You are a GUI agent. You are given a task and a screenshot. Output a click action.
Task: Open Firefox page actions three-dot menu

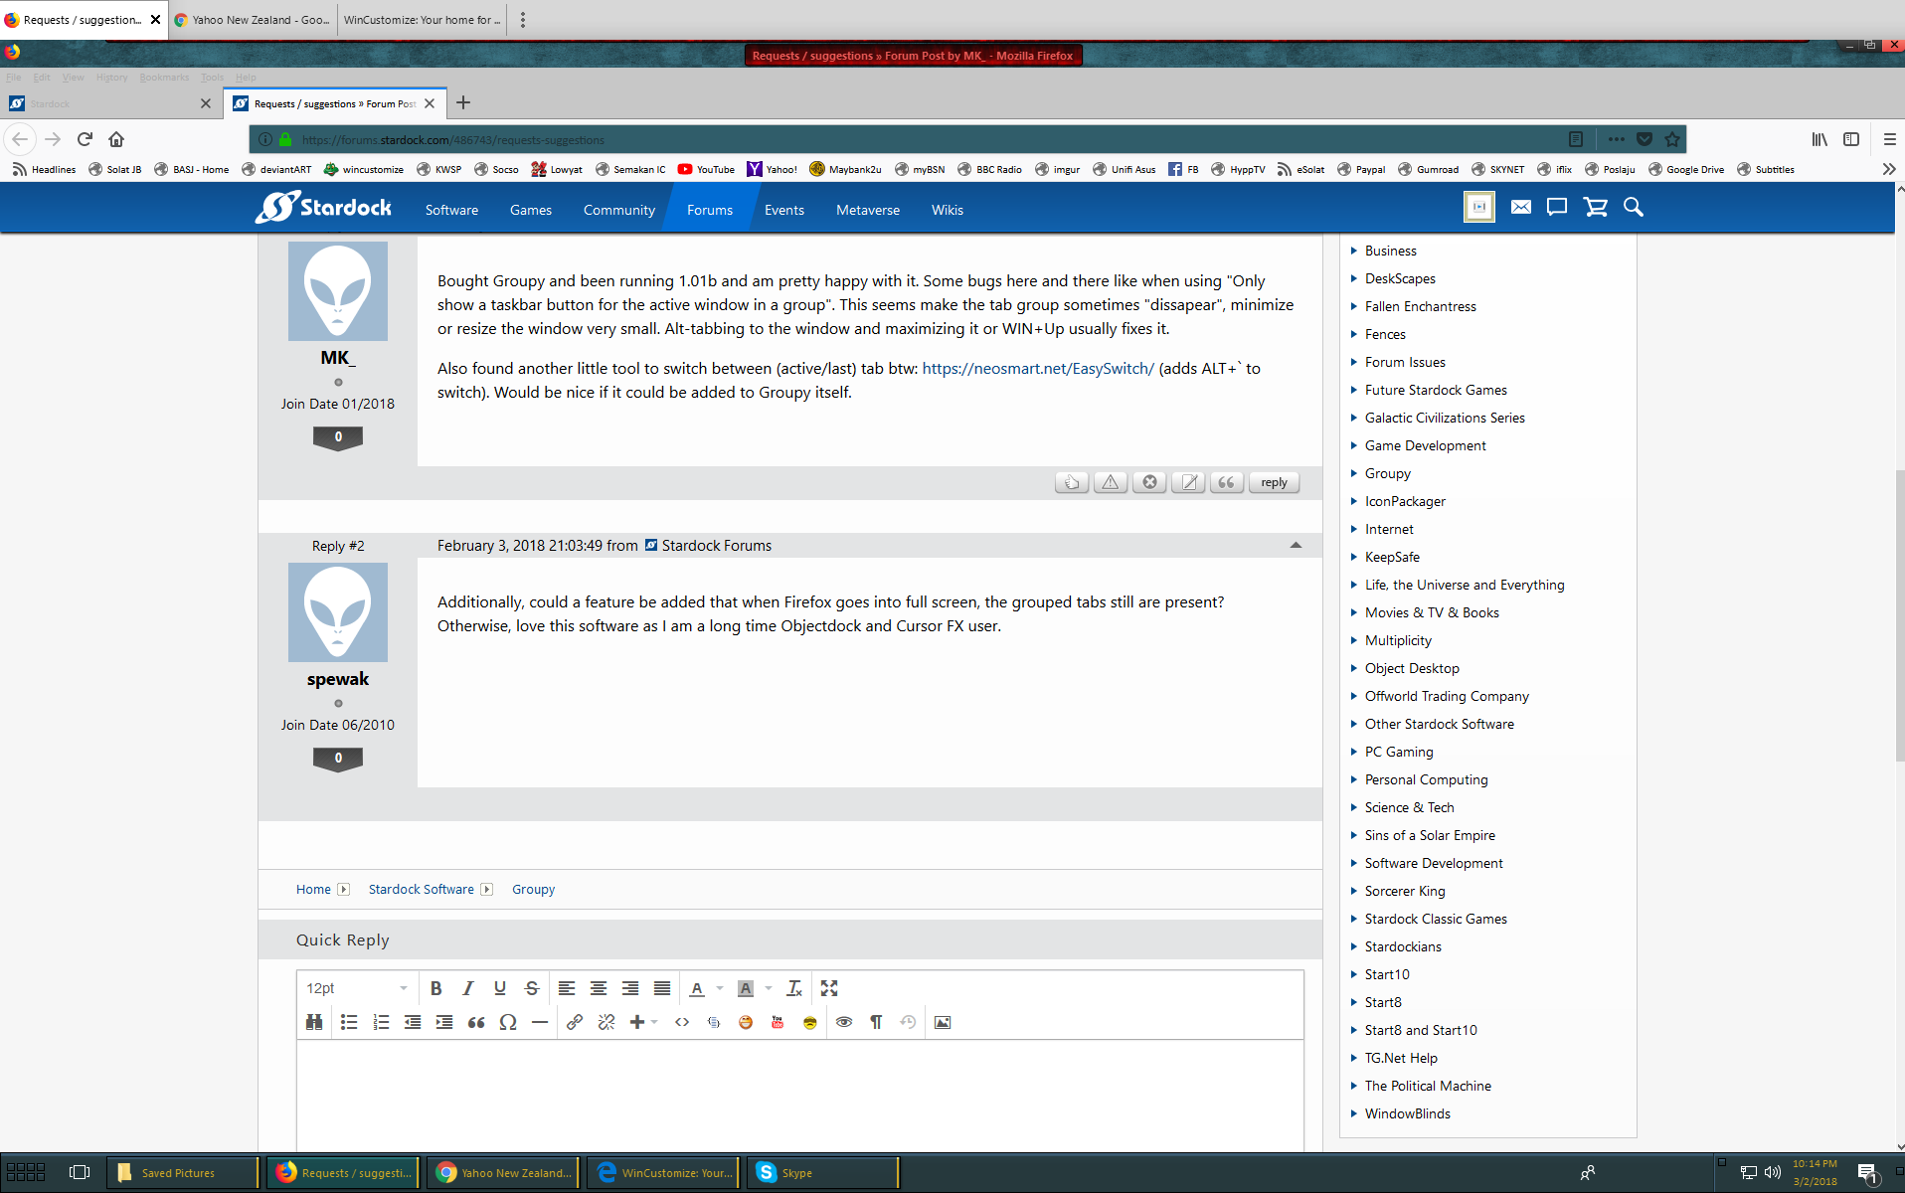pyautogui.click(x=1616, y=139)
